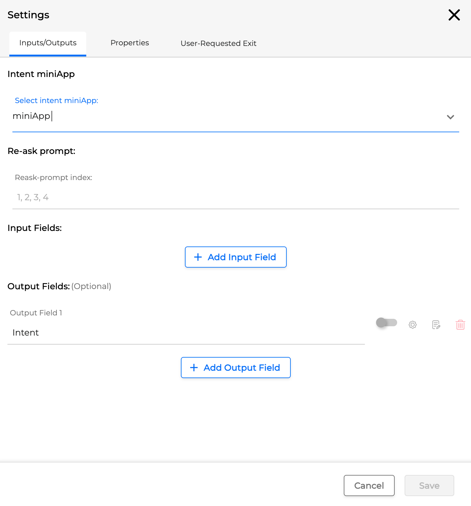
Task: Click the edit note icon for Intent field
Action: (x=436, y=325)
